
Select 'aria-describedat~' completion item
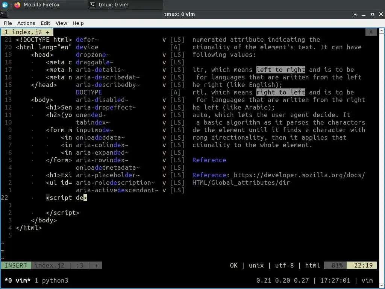(x=108, y=77)
